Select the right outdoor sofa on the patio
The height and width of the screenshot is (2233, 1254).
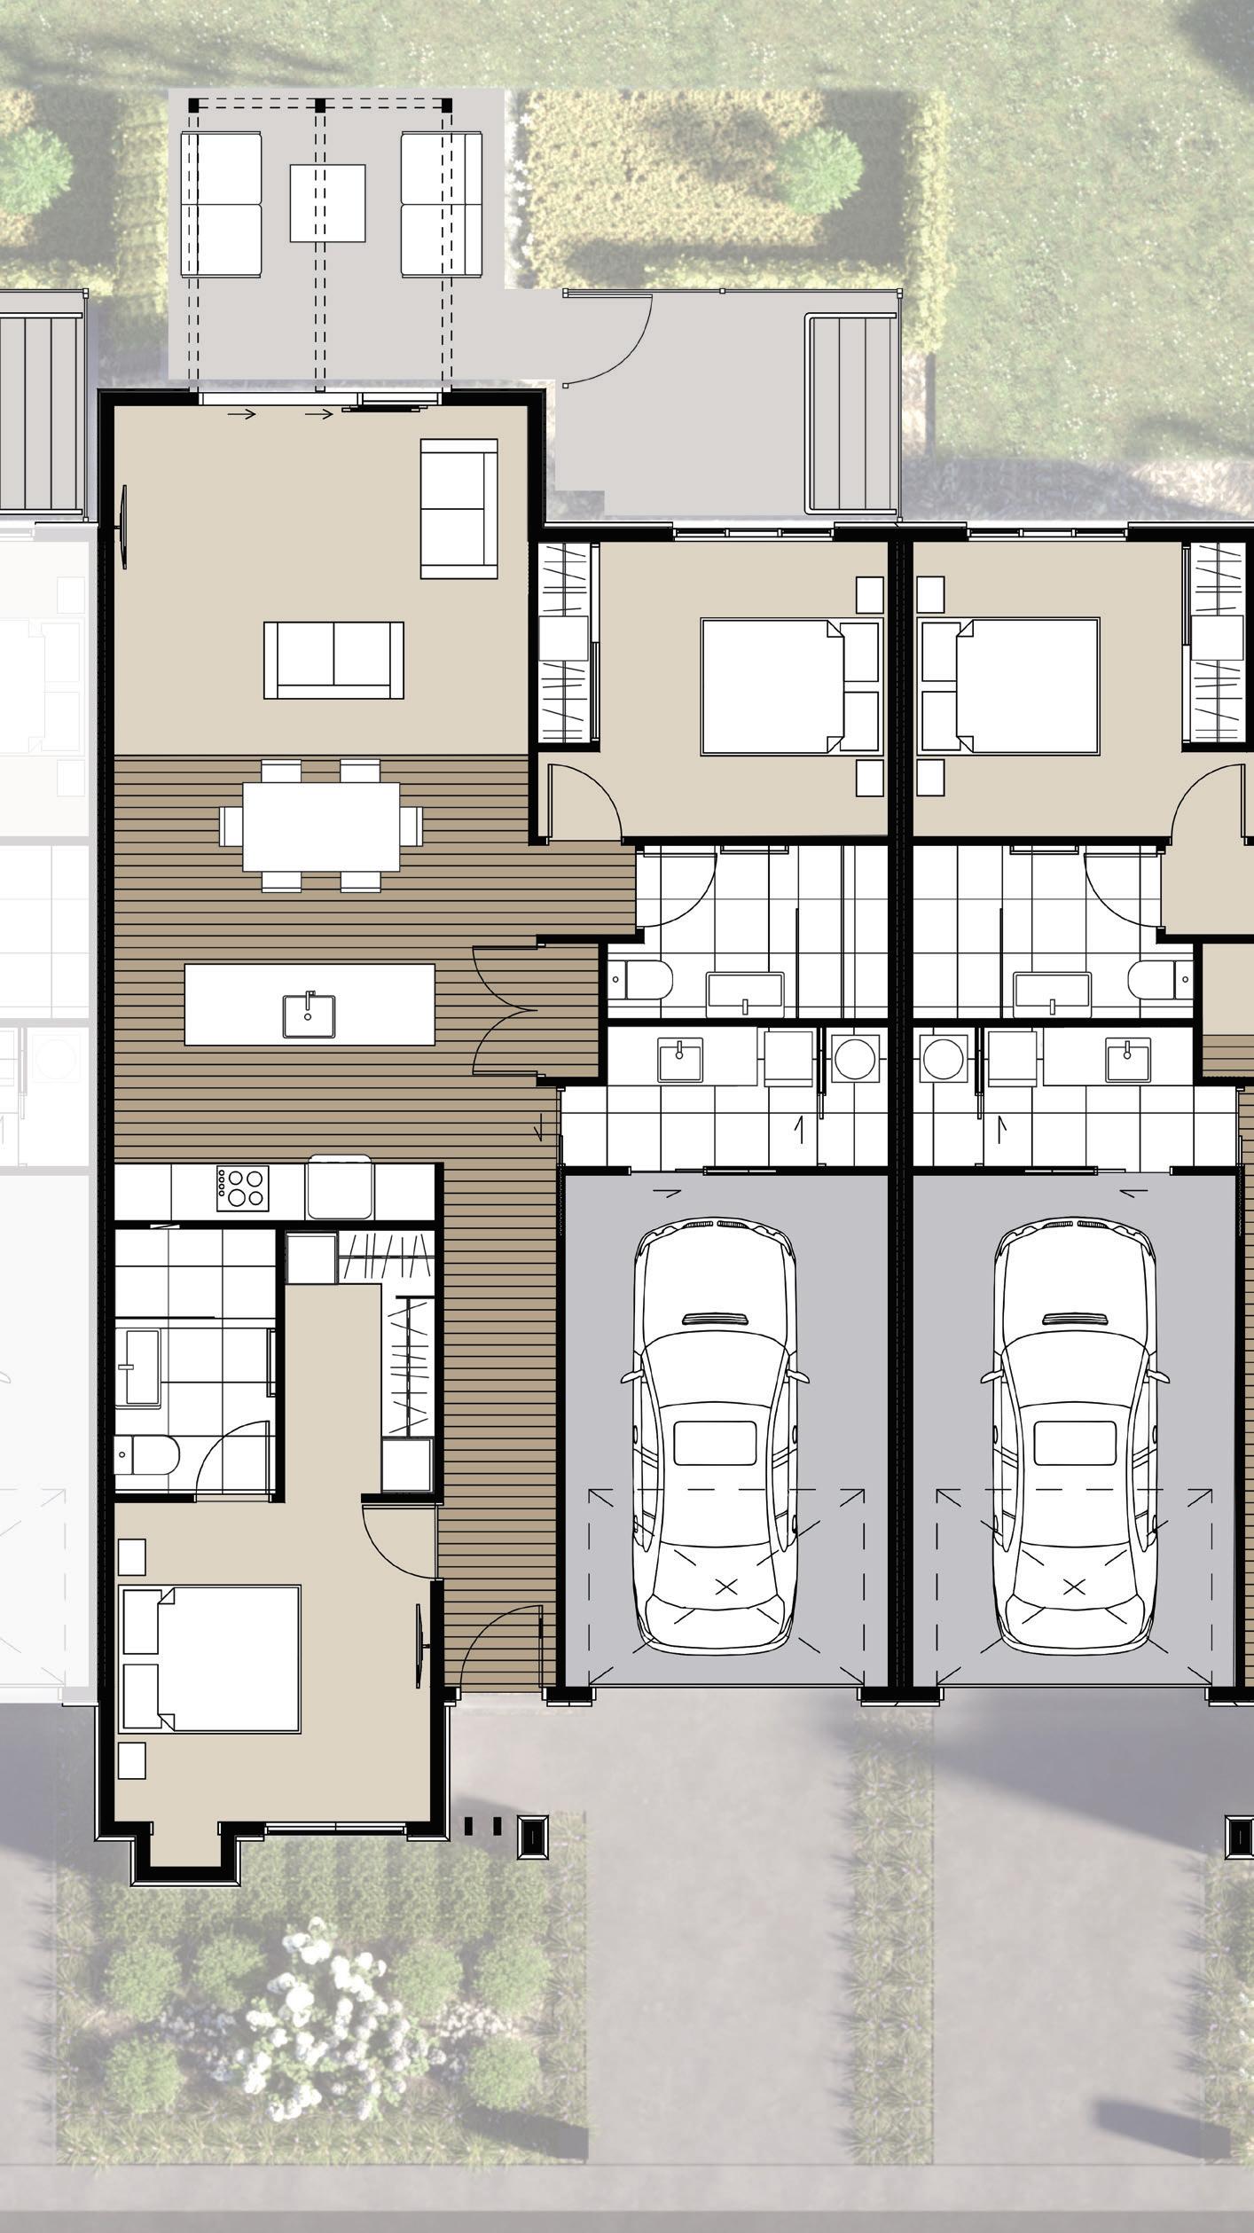click(x=441, y=204)
